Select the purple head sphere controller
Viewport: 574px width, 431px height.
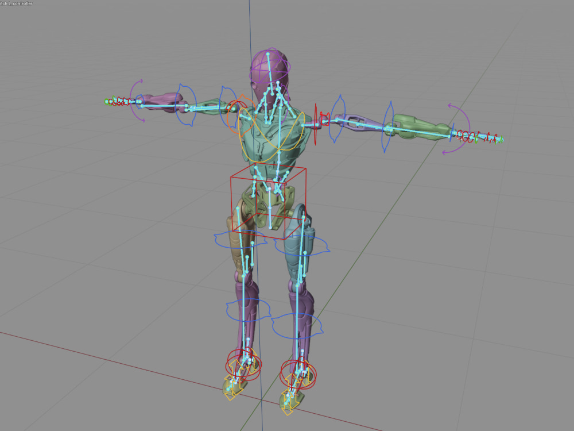pyautogui.click(x=270, y=67)
